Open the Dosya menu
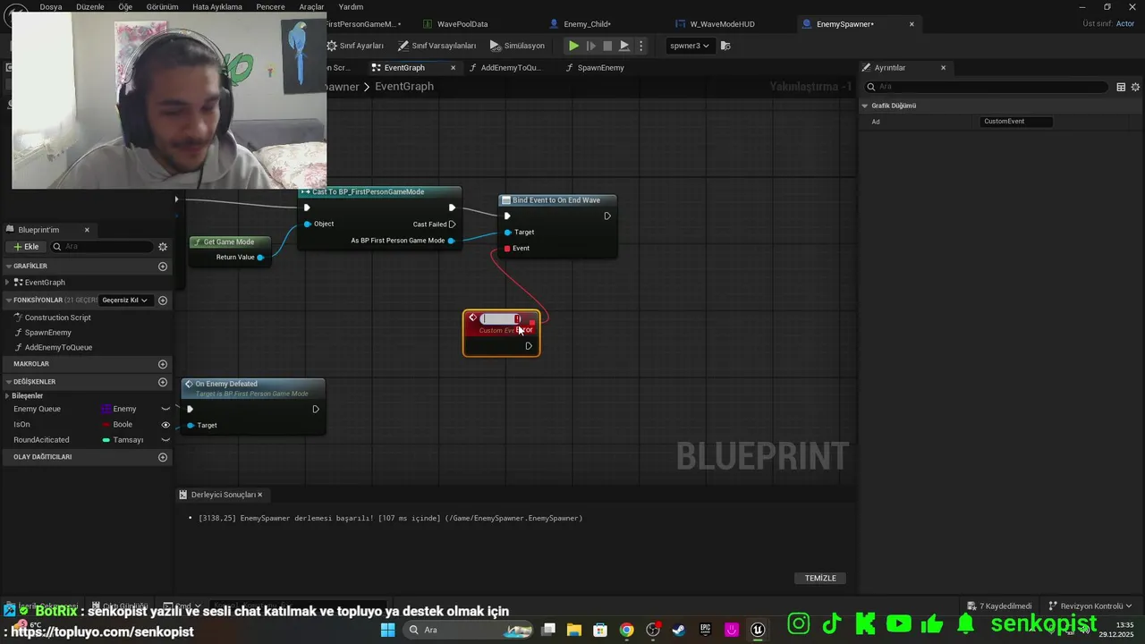The image size is (1145, 644). [x=51, y=6]
